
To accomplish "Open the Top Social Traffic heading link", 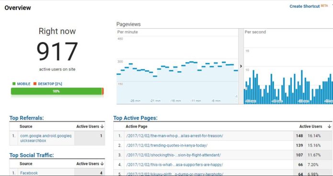I will pyautogui.click(x=32, y=155).
